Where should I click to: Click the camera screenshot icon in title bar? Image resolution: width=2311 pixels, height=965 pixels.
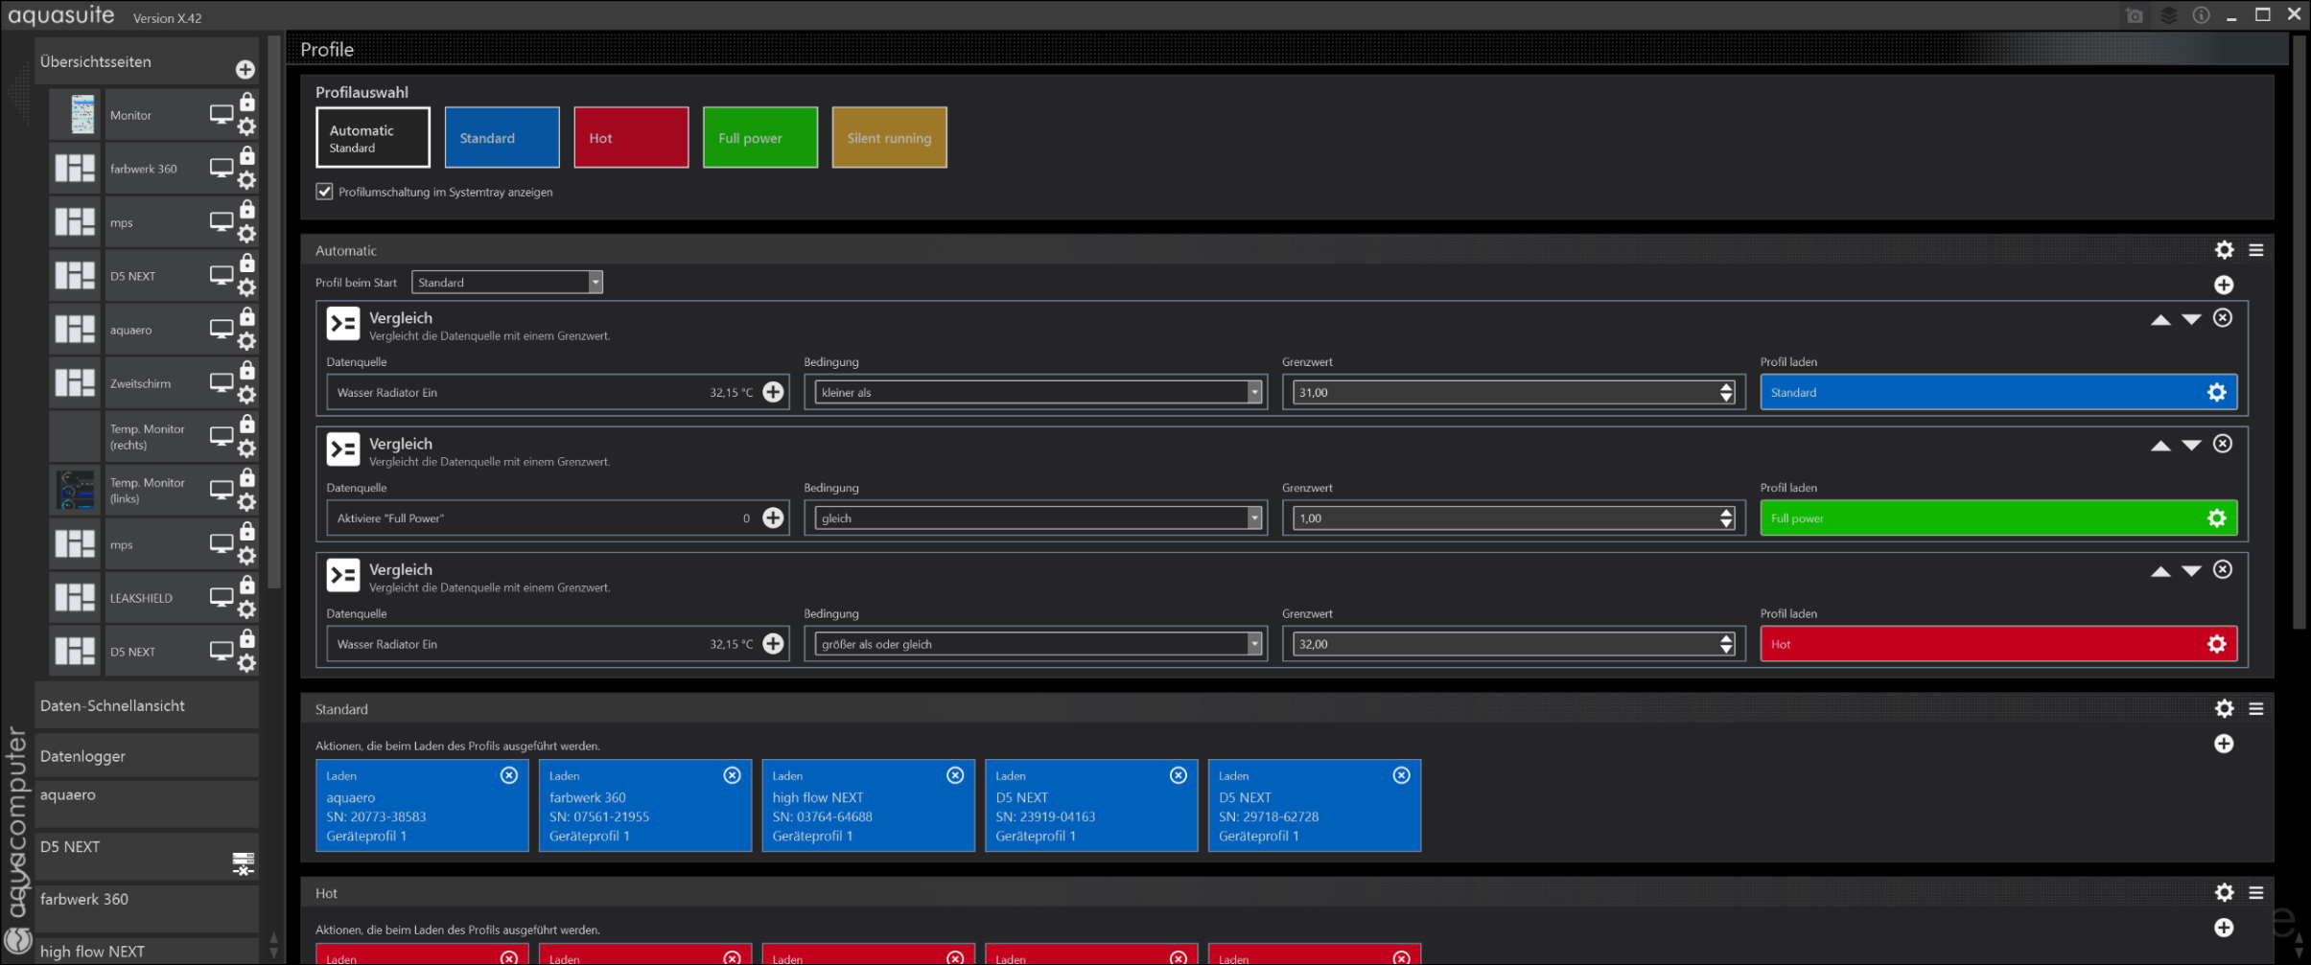pos(2135,15)
